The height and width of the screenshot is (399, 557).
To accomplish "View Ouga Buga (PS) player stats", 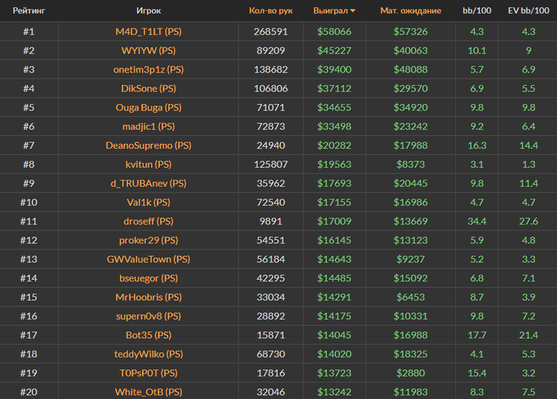I will [x=149, y=107].
